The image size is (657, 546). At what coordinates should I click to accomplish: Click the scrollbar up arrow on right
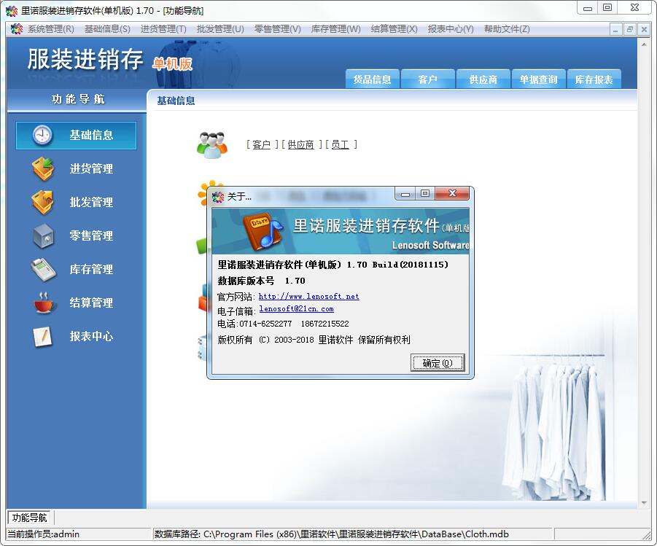click(644, 44)
